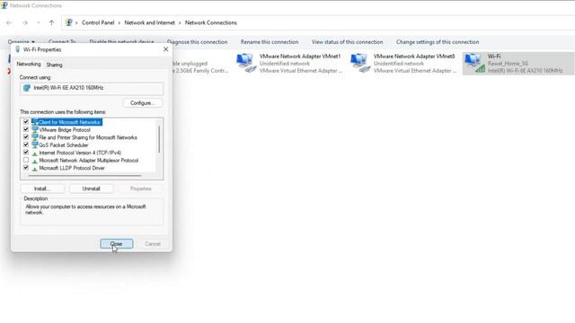Click the Intel Wi-Fi 6E AX210 adapter field

[92, 88]
